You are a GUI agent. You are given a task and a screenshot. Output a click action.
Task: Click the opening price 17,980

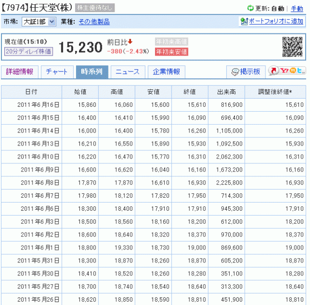[x=87, y=196]
